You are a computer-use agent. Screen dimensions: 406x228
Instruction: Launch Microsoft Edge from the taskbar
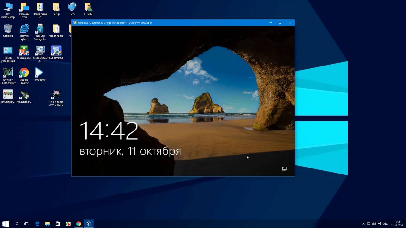37,224
